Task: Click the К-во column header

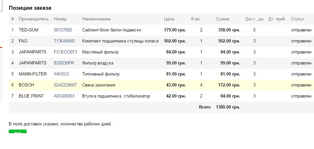Action: point(196,19)
